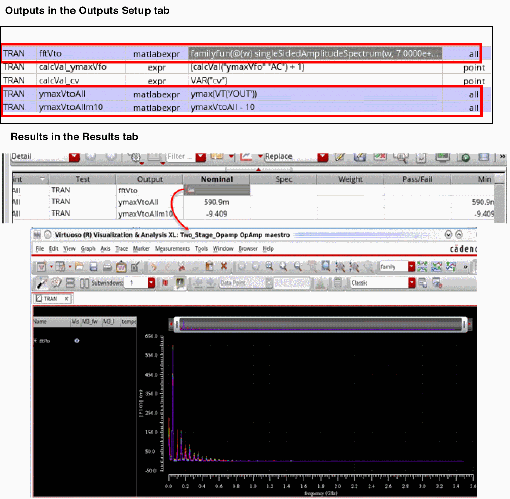Click the Save floppy disk icon
The height and width of the screenshot is (499, 510).
(x=94, y=266)
